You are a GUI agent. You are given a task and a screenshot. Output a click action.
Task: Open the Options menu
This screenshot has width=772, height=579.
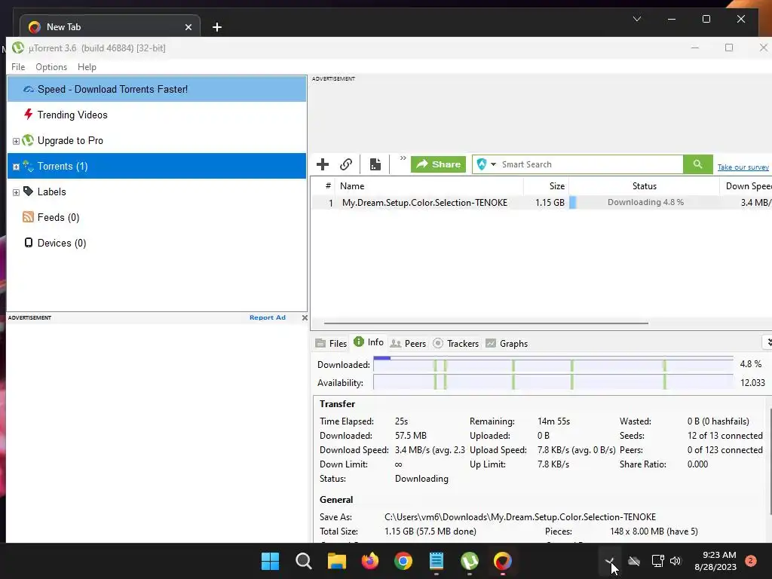coord(51,67)
